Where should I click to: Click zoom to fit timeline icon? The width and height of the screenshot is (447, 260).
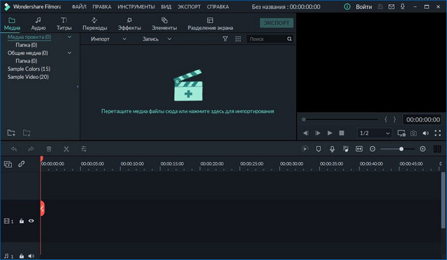(359, 149)
